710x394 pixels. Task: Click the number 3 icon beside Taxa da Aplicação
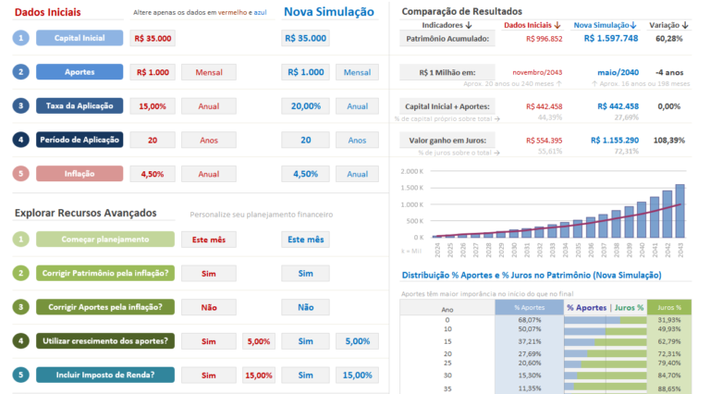pos(21,105)
